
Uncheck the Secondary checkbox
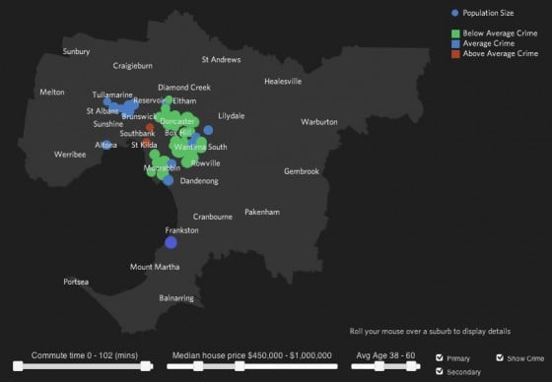[439, 371]
